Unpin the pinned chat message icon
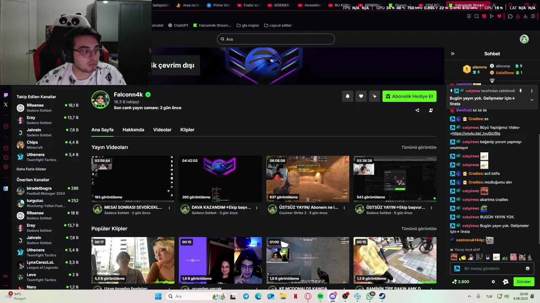Viewport: 540px width, 303px height. (520, 91)
